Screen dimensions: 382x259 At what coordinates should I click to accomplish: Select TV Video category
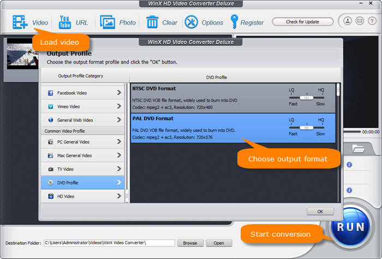coord(83,169)
